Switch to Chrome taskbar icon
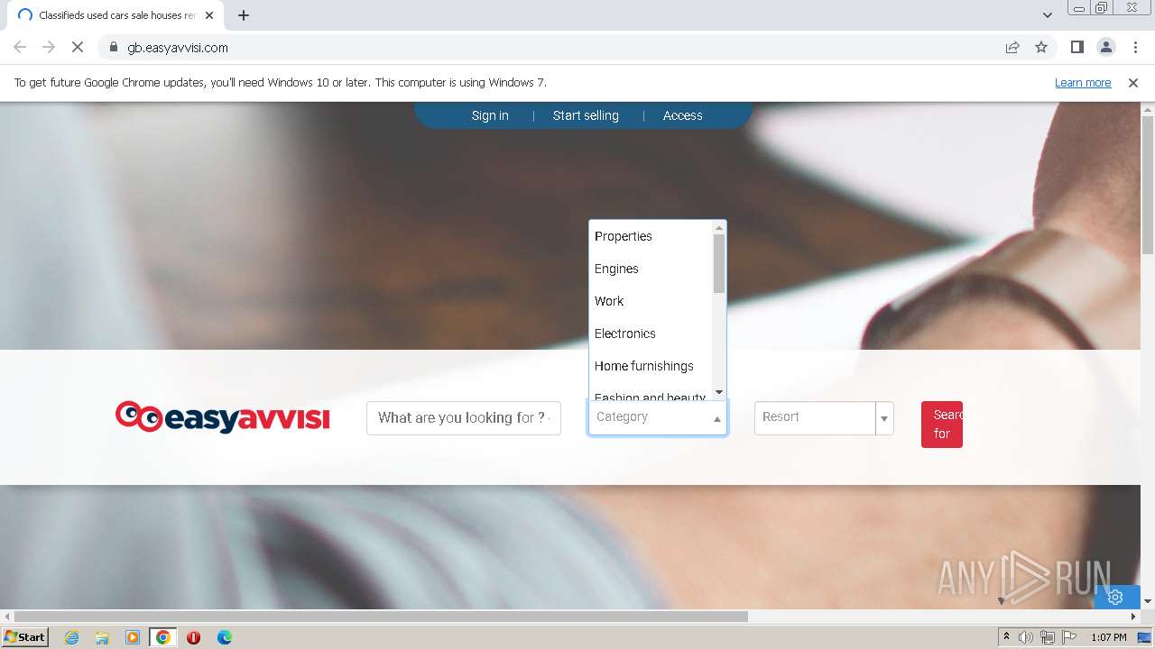The width and height of the screenshot is (1155, 649). 162,637
